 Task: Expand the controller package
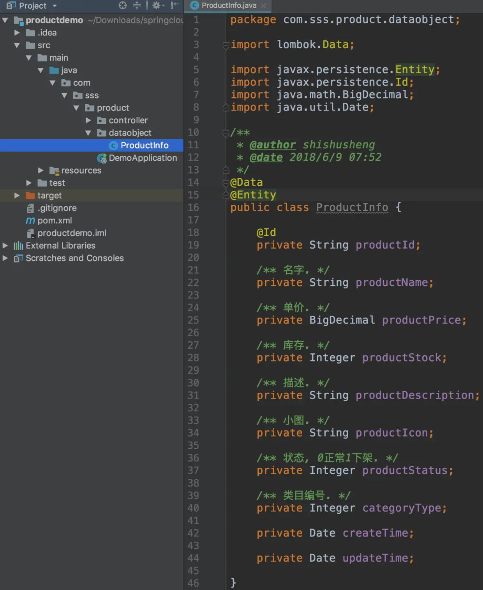[x=88, y=120]
